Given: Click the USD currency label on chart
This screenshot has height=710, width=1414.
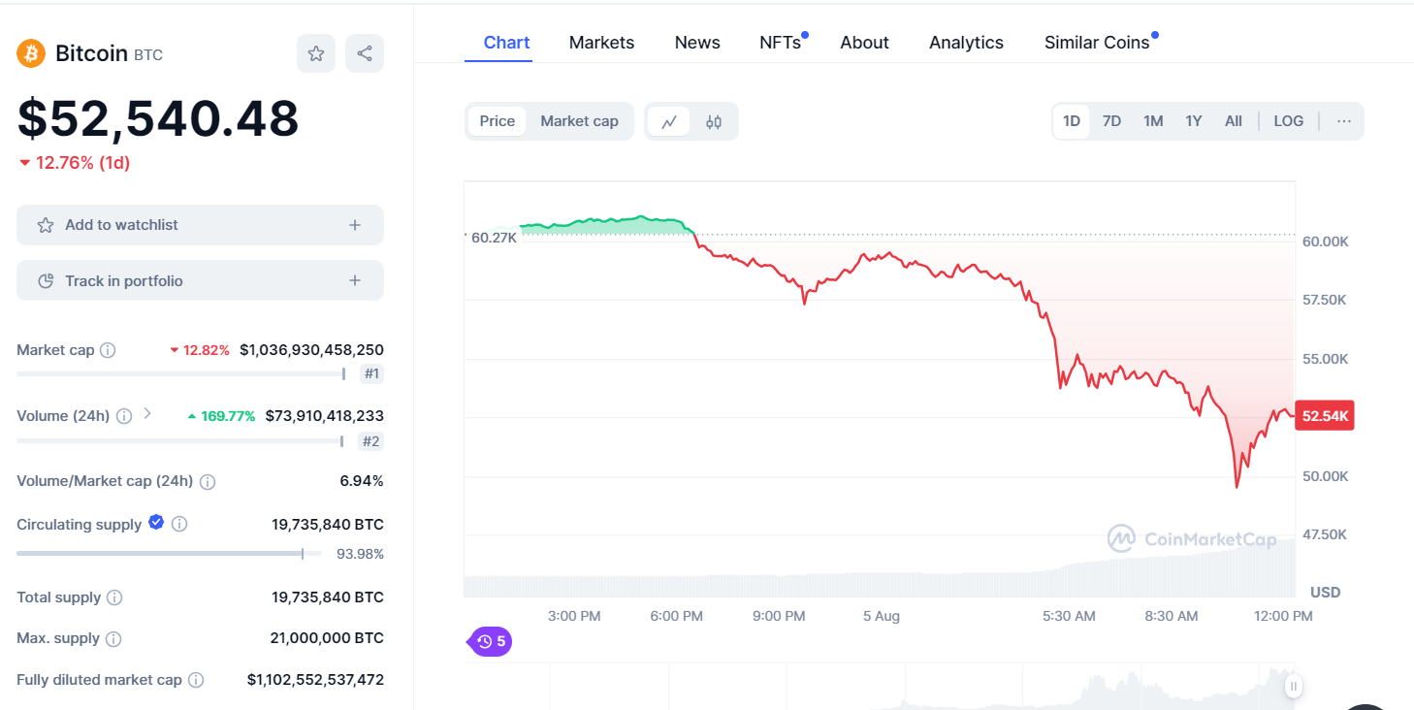Looking at the screenshot, I should tap(1326, 592).
